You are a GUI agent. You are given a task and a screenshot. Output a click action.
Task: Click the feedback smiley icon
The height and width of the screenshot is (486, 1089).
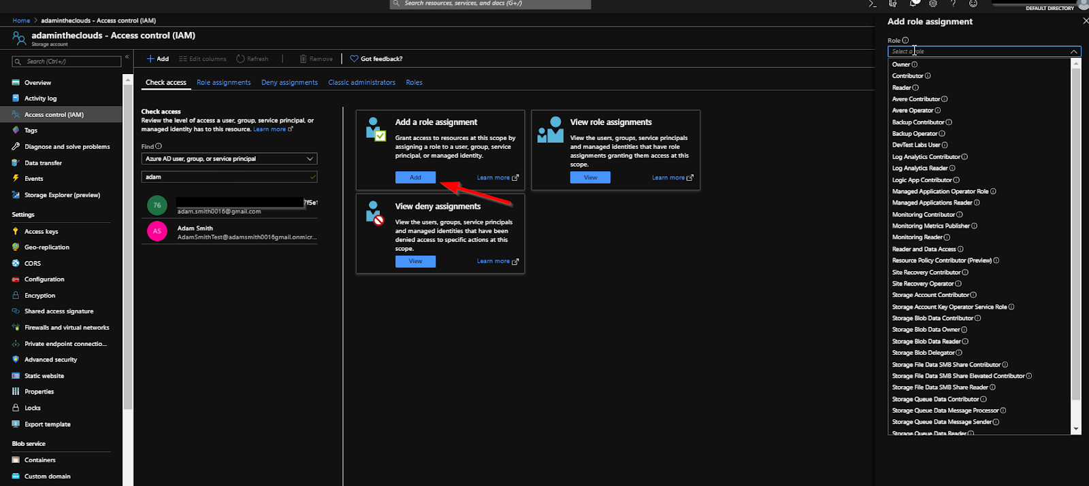(973, 4)
